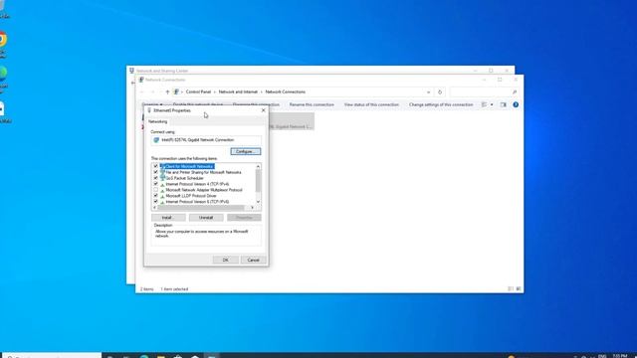Image resolution: width=637 pixels, height=358 pixels.
Task: Click the network adapter icon in Connect using
Action: pos(156,140)
